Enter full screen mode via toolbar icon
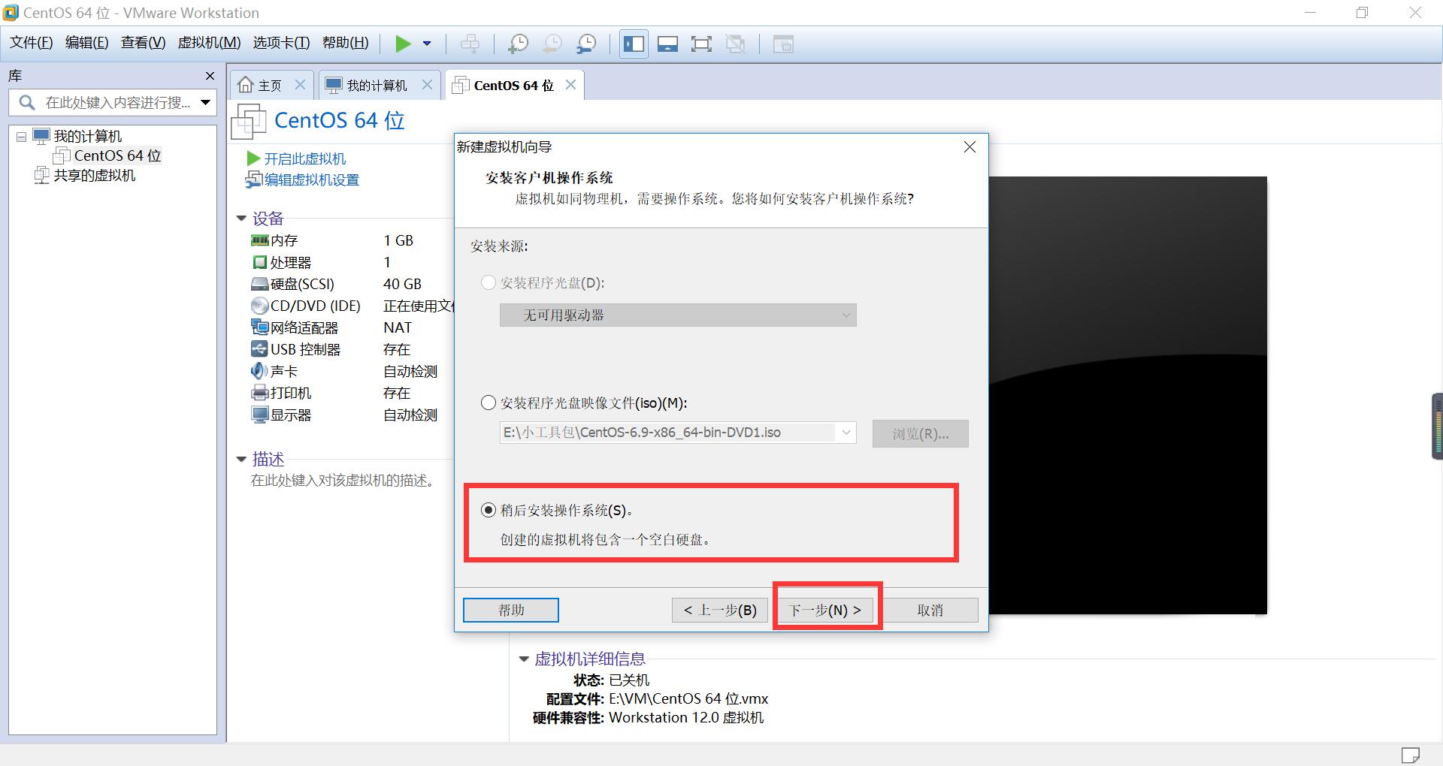 (x=701, y=44)
